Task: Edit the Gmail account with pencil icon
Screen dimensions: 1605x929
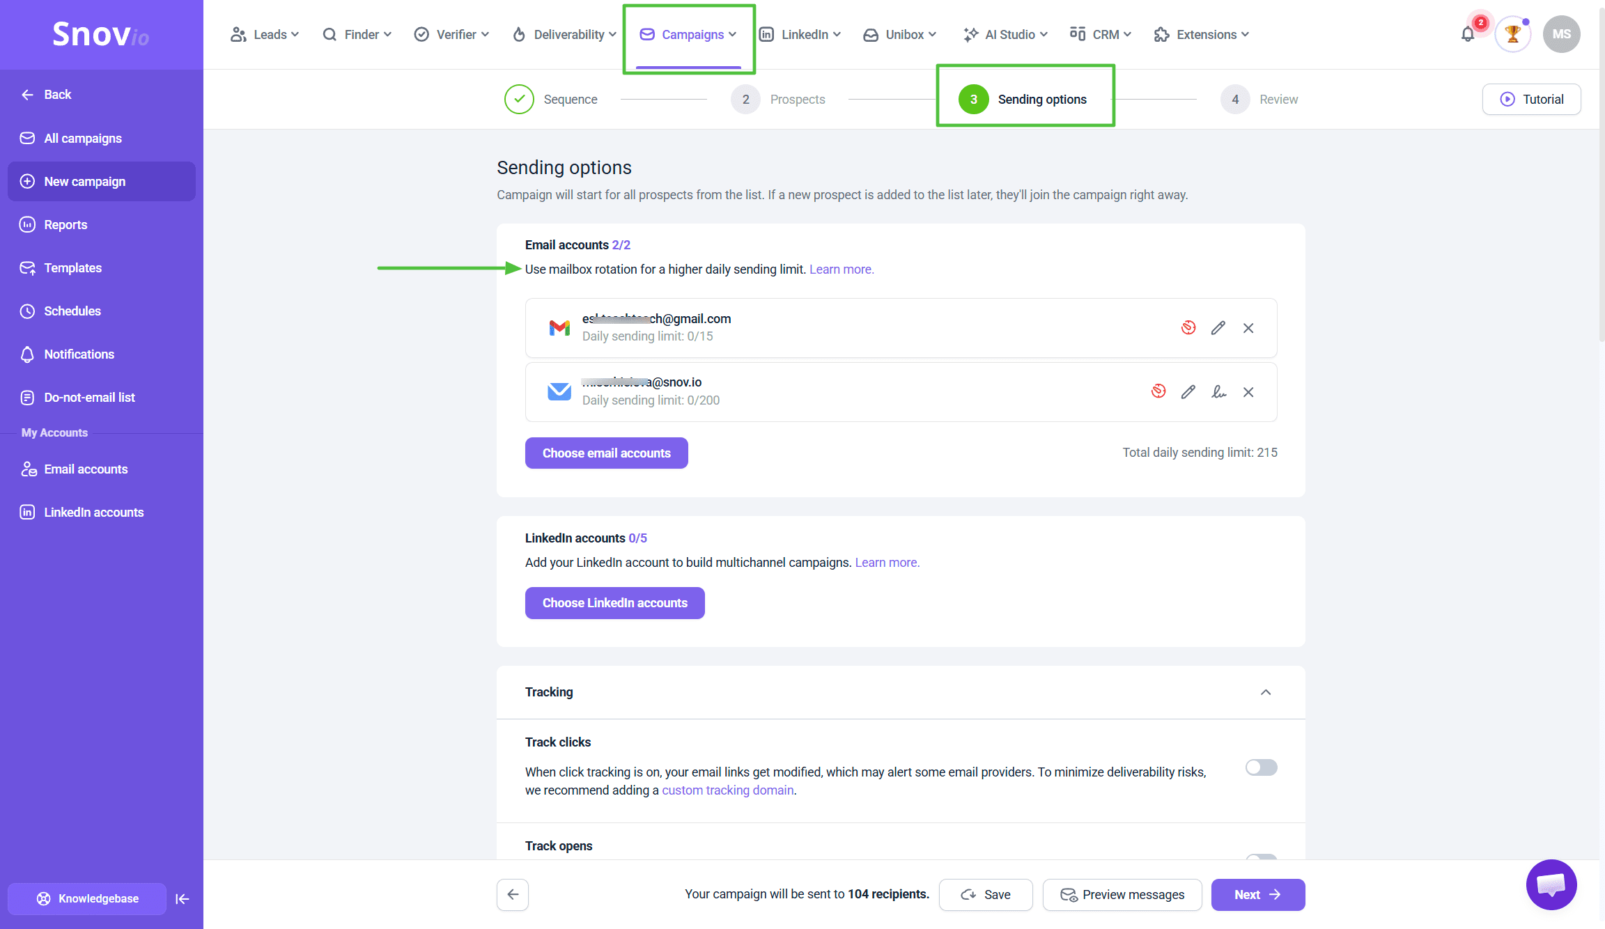Action: point(1218,328)
